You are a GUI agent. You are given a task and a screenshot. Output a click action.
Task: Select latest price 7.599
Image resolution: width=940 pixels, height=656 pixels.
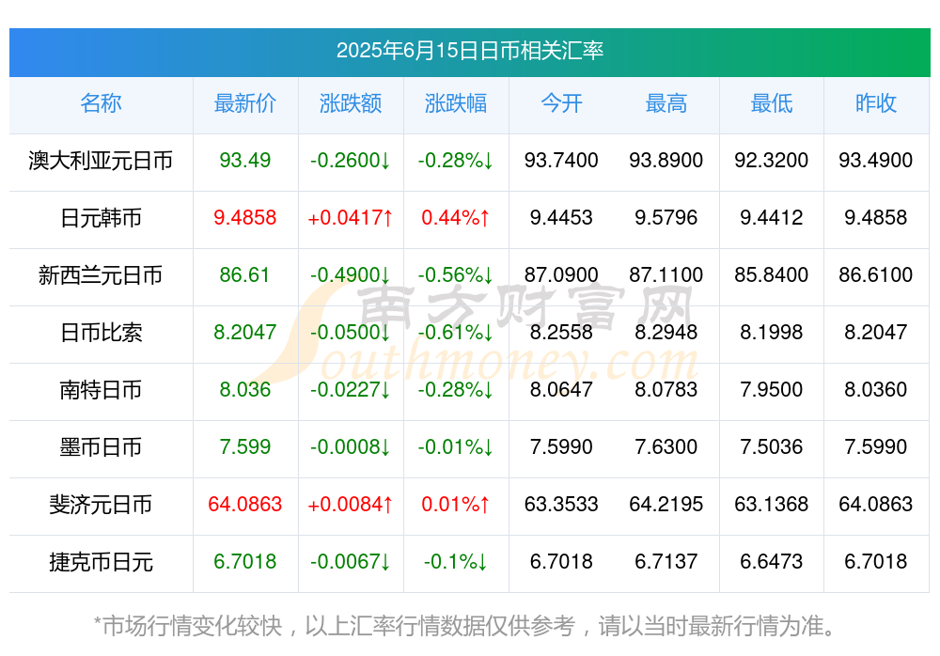245,446
